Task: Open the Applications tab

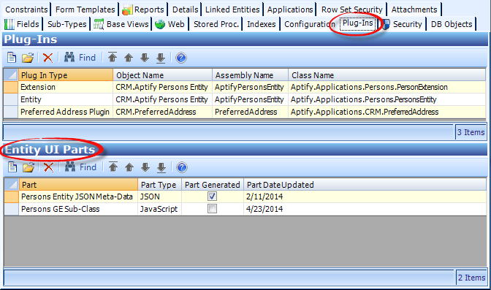Action: coord(290,9)
